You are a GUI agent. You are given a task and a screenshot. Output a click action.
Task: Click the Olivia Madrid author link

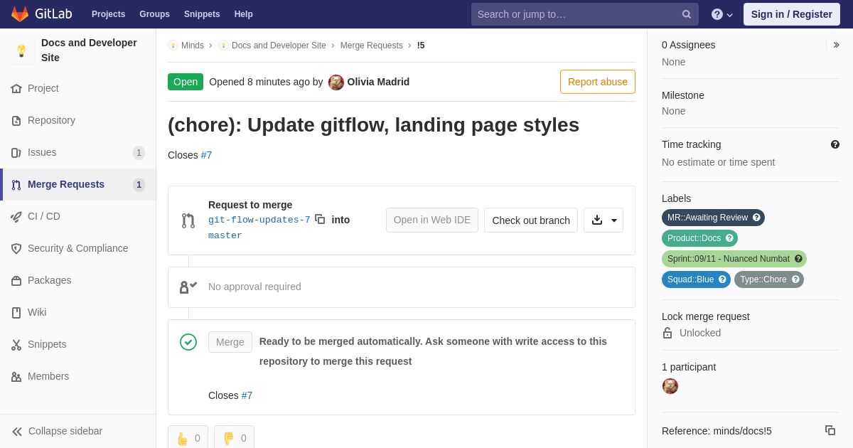(378, 82)
